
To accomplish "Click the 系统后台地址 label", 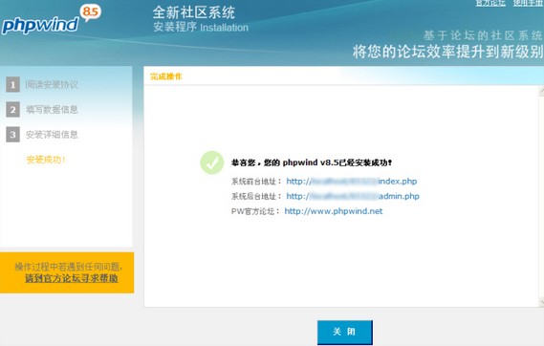I will pos(256,196).
